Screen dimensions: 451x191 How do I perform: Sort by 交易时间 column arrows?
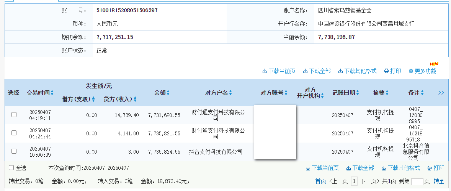pyautogui.click(x=52, y=93)
